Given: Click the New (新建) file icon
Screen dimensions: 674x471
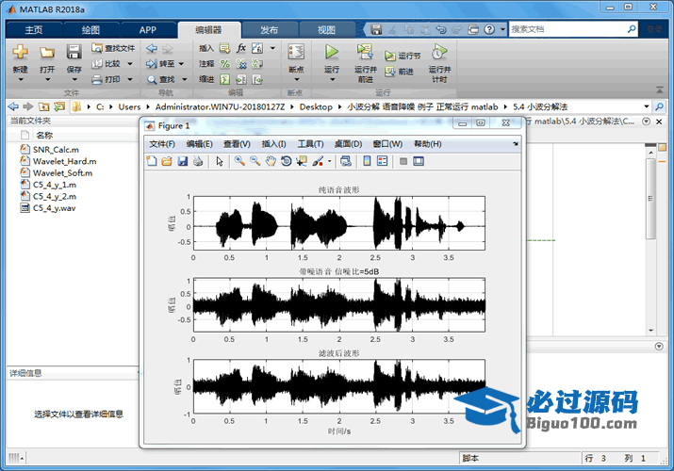Looking at the screenshot, I should point(20,52).
